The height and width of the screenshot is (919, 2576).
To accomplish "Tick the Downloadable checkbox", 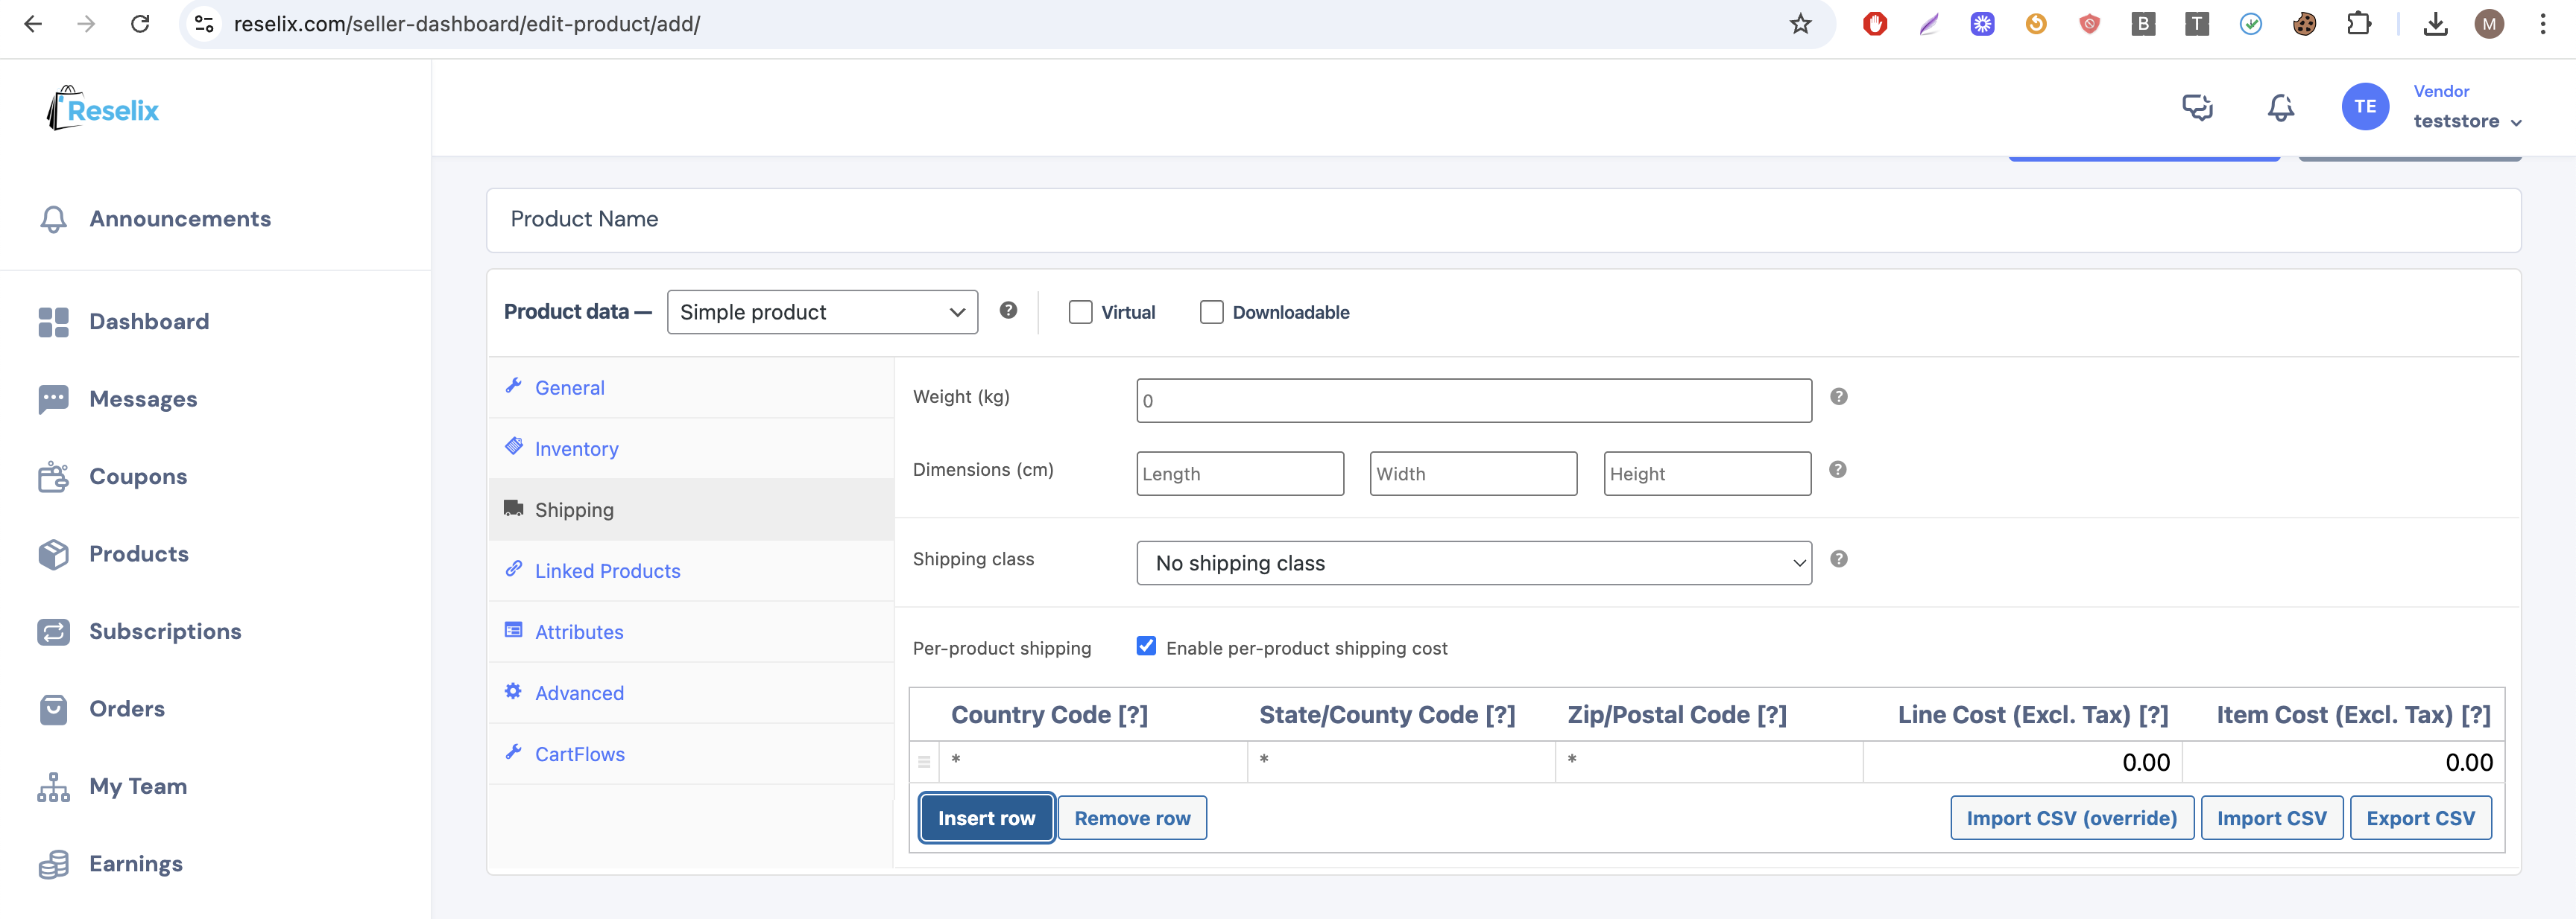I will pyautogui.click(x=1211, y=311).
